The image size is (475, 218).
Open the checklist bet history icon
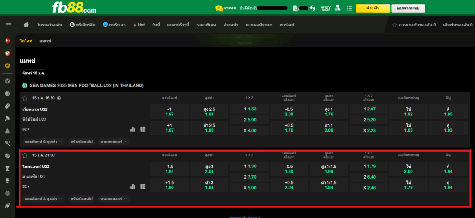click(349, 8)
